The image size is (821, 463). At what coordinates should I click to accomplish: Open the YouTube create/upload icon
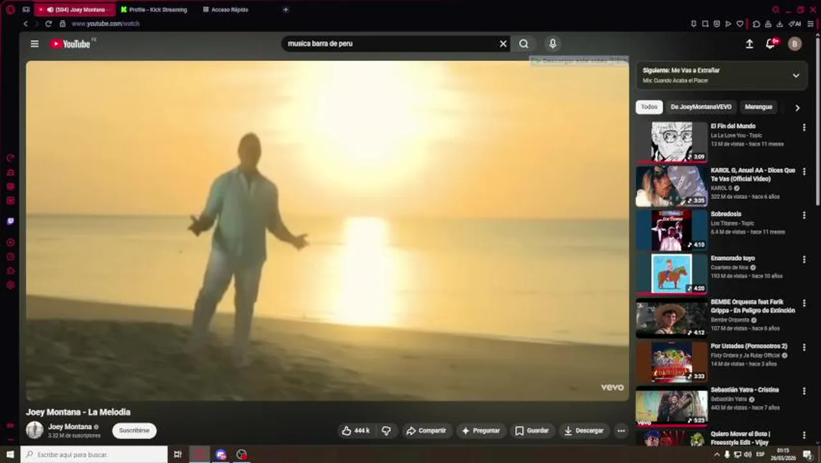[x=749, y=44]
